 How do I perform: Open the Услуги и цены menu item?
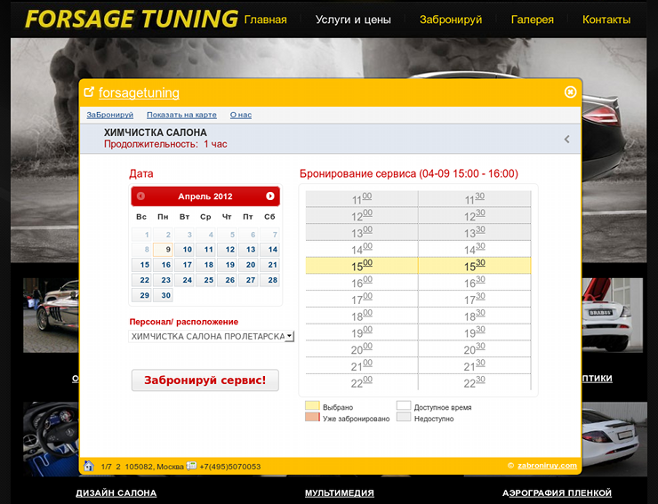(x=353, y=20)
